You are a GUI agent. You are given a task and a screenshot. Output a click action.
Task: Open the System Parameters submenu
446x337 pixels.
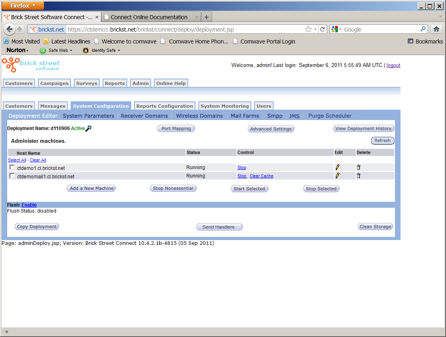tap(89, 116)
